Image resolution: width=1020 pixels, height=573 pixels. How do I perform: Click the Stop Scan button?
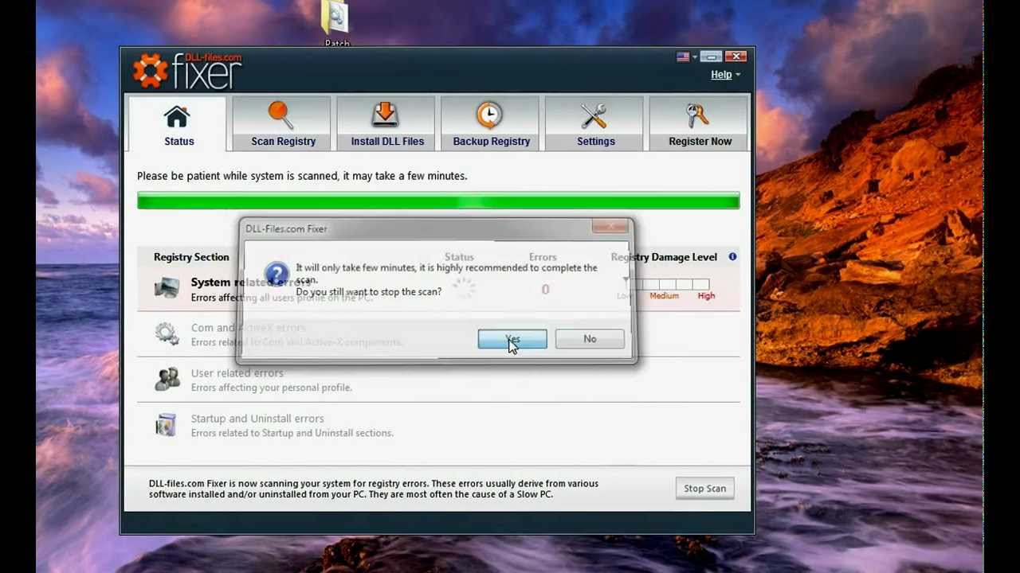coord(704,489)
